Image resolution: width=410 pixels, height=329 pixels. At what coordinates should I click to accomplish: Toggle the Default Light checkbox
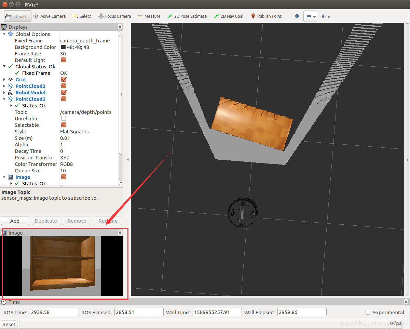(64, 60)
